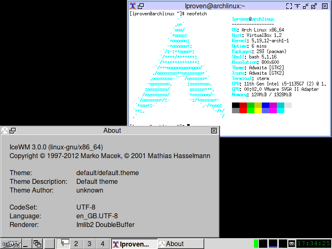The width and height of the screenshot is (332, 249).
Task: Open the About window's IceWM menu icon
Action: pyautogui.click(x=5, y=131)
